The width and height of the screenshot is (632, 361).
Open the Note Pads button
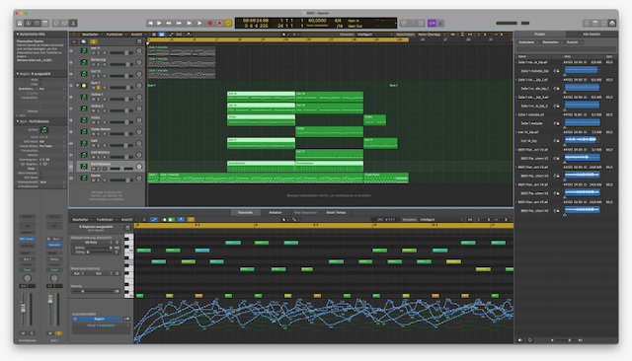594,24
